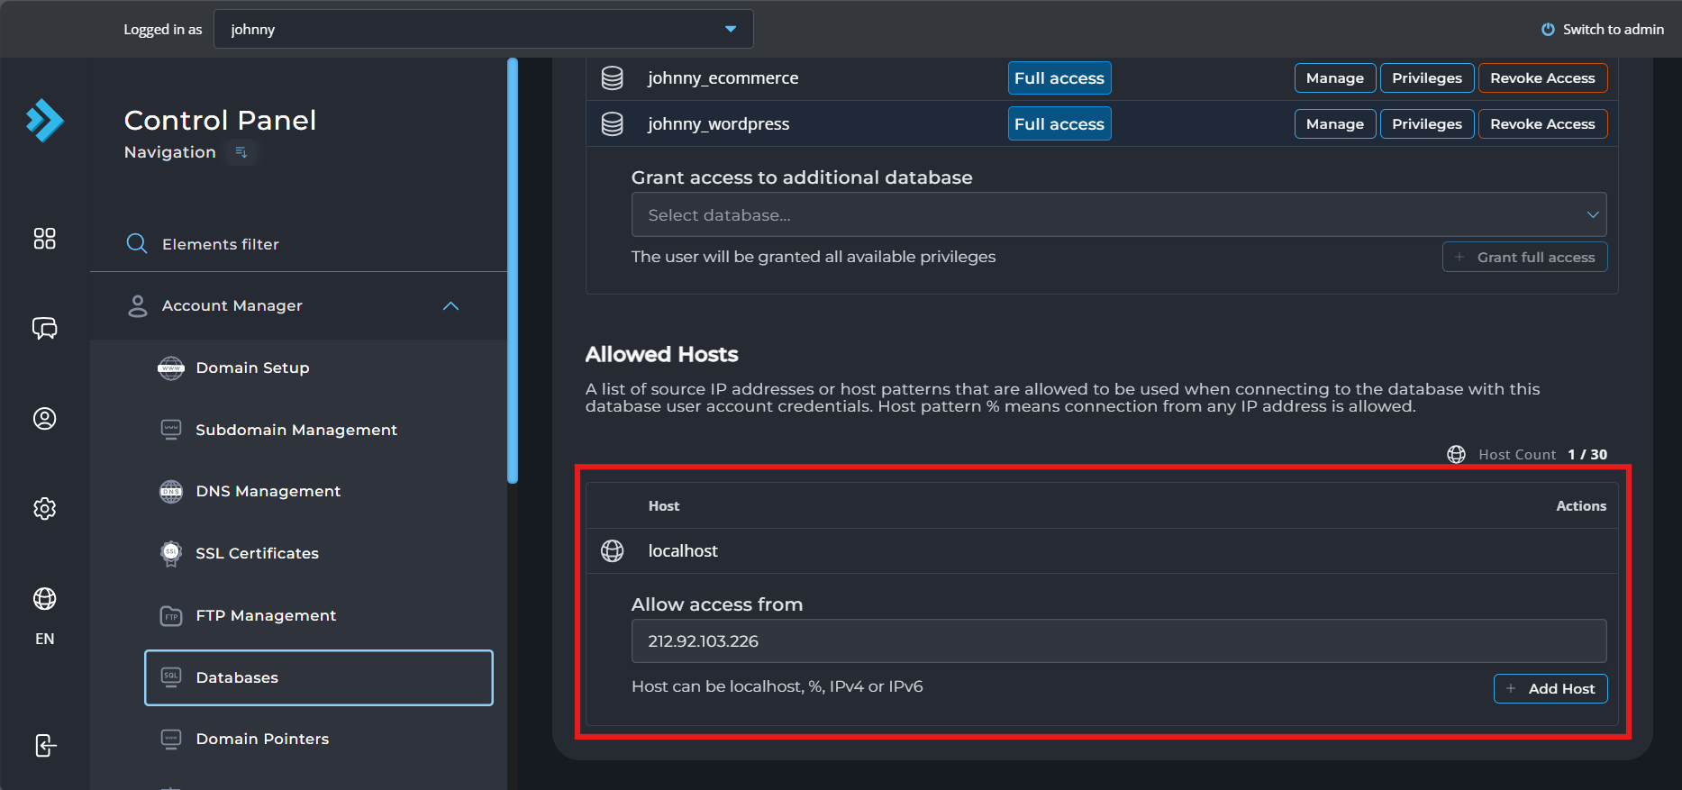Open the chat messages sidebar icon
The image size is (1682, 790).
(x=45, y=328)
